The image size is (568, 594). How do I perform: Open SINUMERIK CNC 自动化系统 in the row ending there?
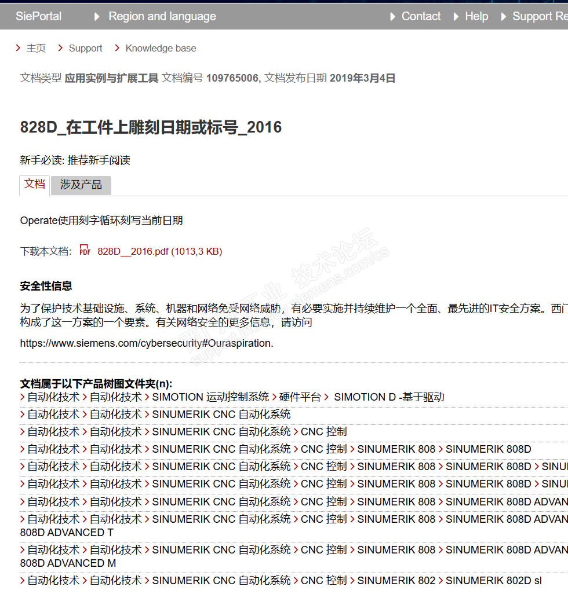(x=221, y=414)
